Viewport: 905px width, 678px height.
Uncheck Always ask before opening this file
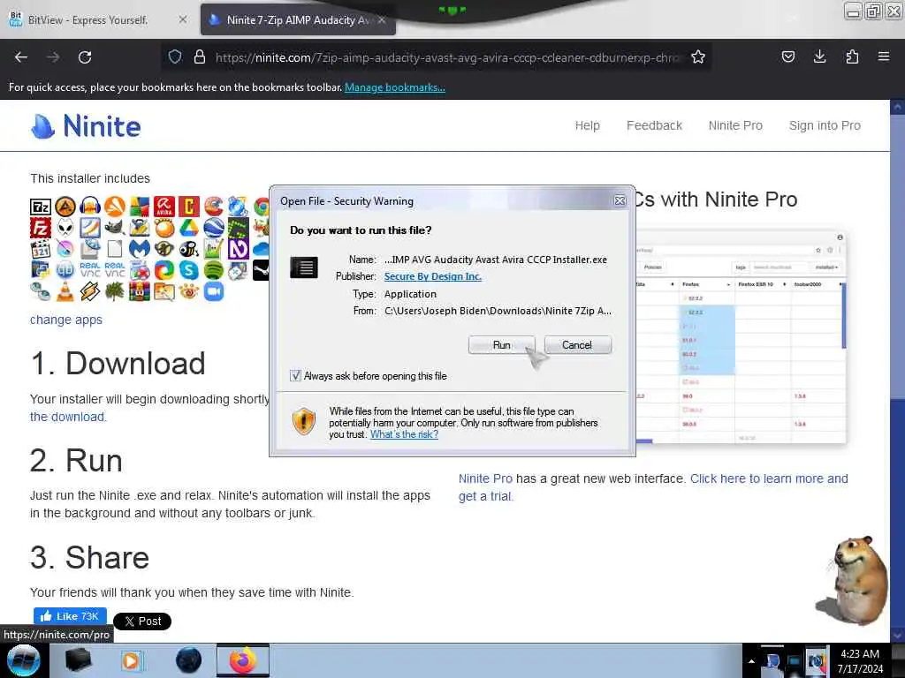[x=295, y=376]
